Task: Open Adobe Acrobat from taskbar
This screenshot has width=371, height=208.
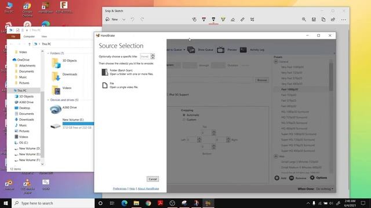Action: coord(161,203)
